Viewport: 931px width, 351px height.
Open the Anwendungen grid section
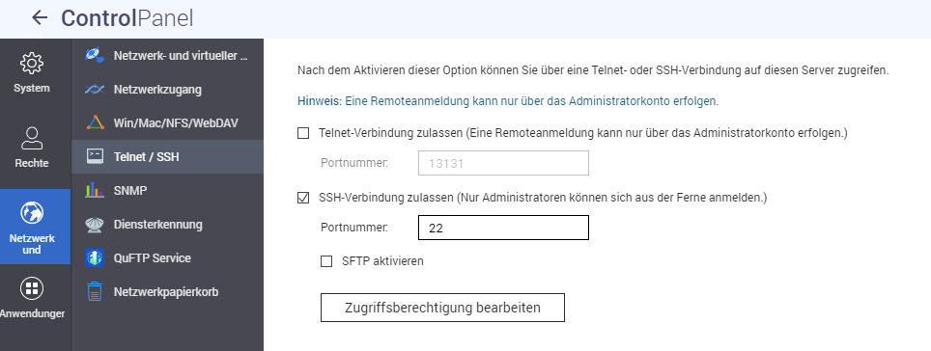tap(32, 298)
